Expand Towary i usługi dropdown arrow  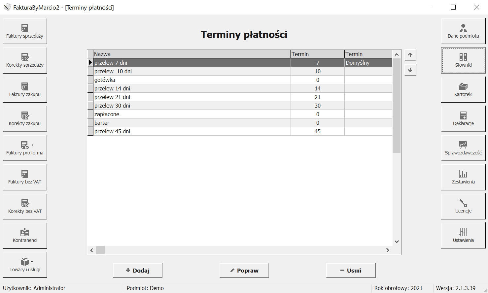pyautogui.click(x=32, y=262)
